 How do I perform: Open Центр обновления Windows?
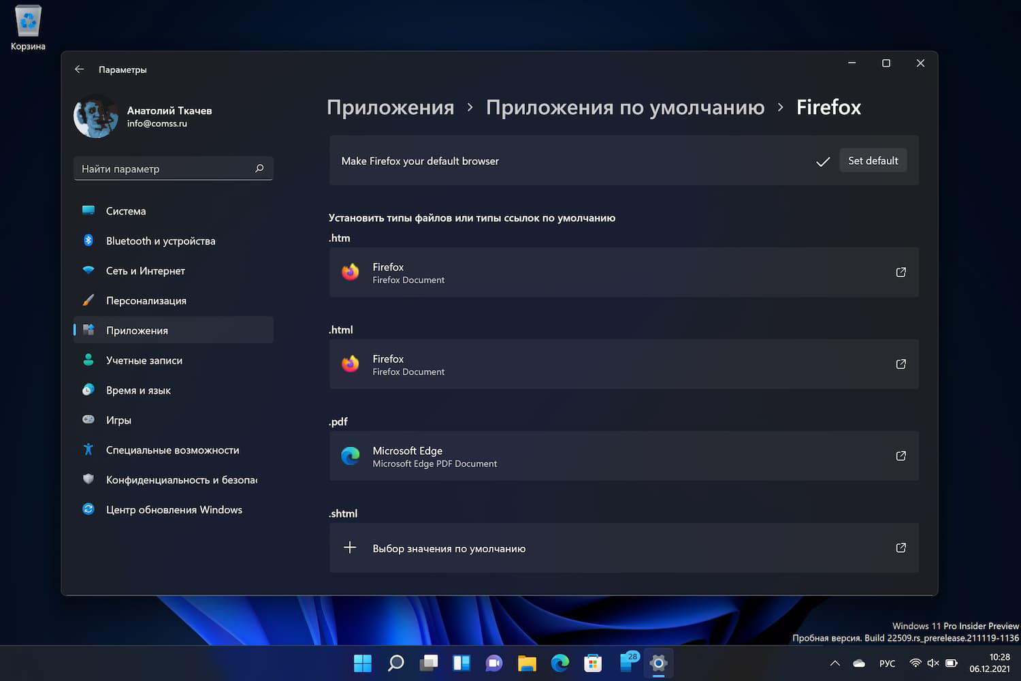coord(173,509)
